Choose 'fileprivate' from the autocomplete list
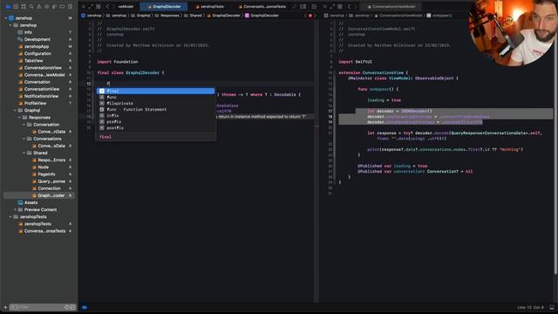 (156, 103)
